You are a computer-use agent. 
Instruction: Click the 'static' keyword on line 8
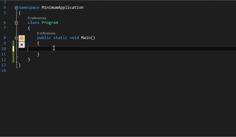coord(60,38)
